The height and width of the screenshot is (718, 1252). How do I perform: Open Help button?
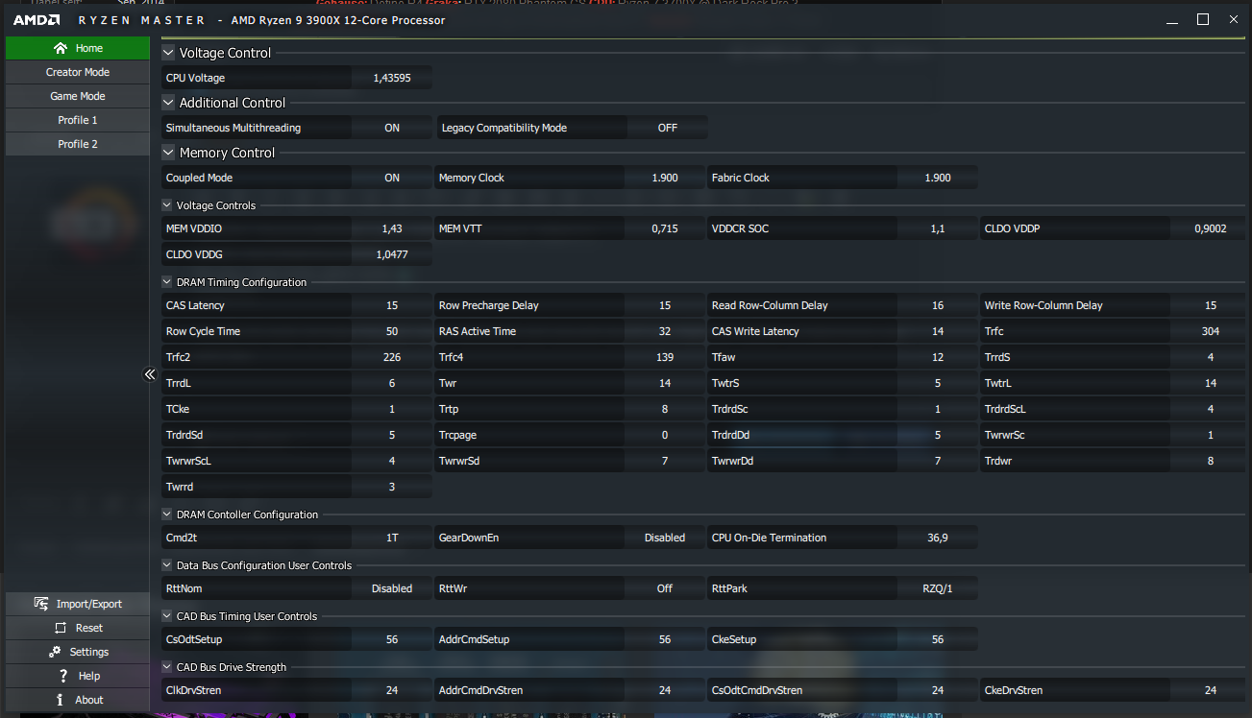[78, 676]
